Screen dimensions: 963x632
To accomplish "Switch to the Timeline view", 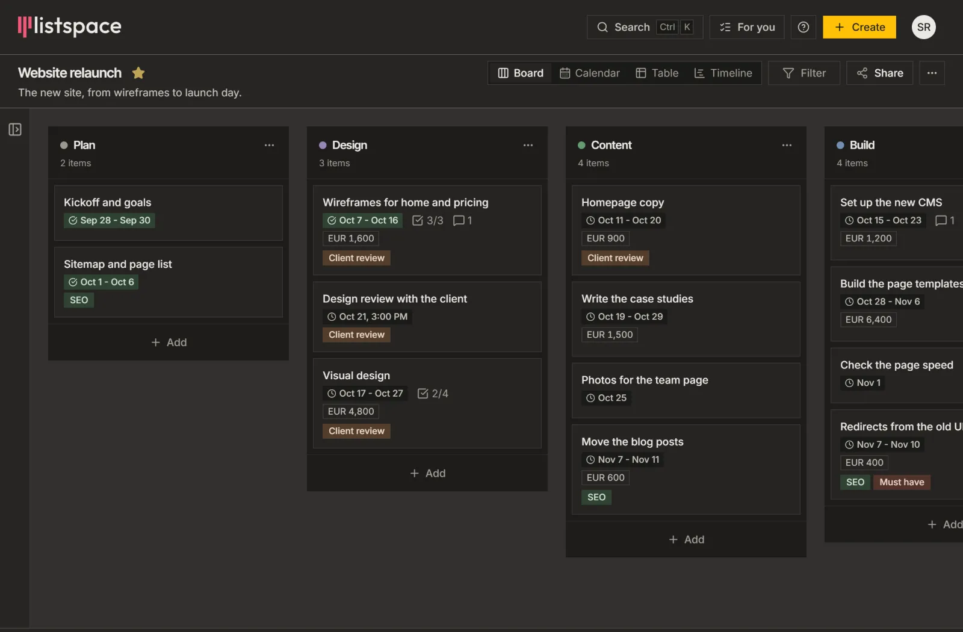I will click(x=723, y=73).
